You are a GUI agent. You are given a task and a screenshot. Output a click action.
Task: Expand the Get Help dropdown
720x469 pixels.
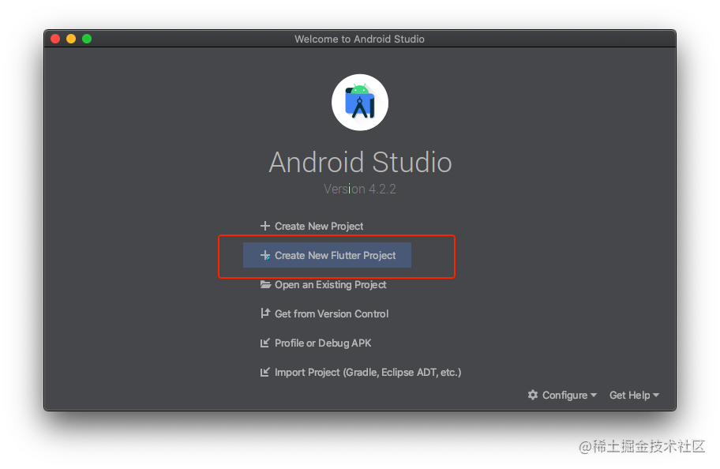point(634,395)
